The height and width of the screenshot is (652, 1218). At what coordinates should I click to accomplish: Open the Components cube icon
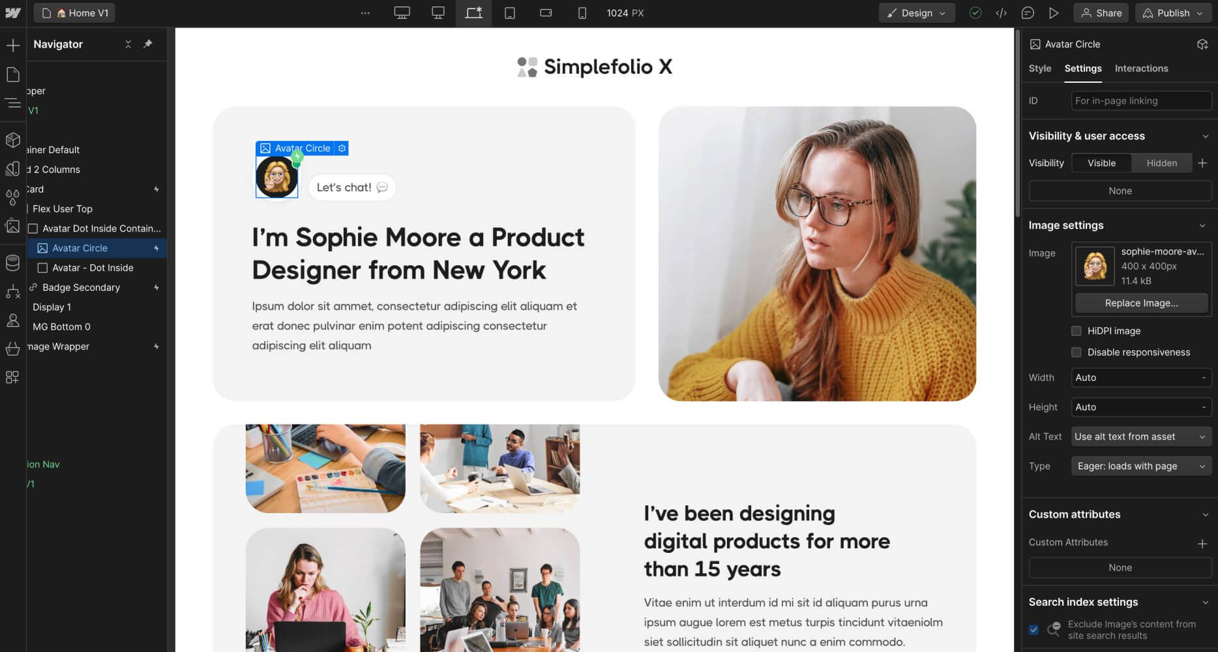12,140
